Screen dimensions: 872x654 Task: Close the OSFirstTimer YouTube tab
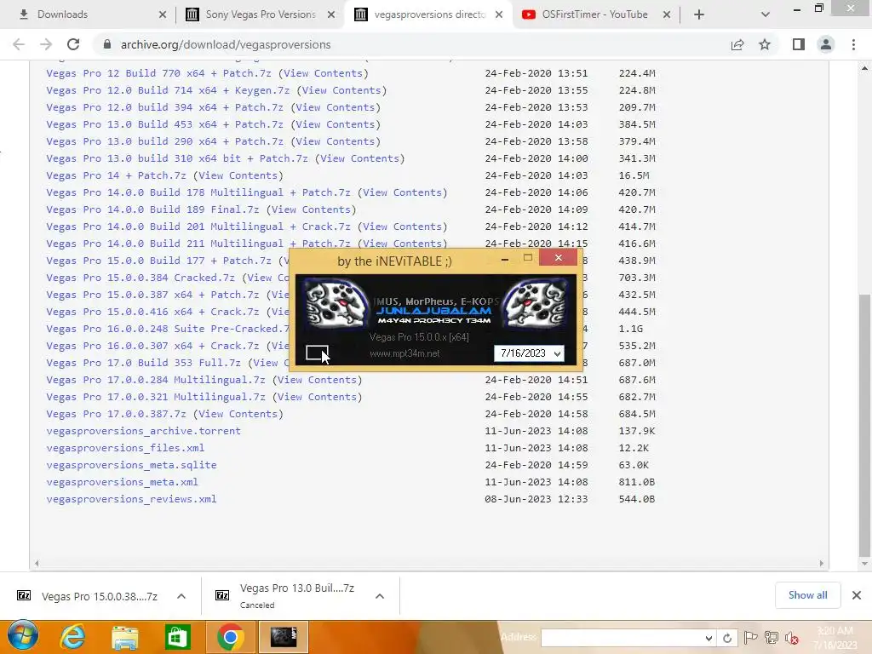tap(667, 14)
